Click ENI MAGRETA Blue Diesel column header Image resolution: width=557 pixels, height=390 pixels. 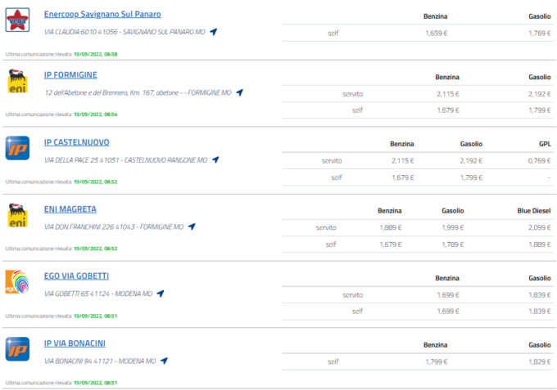click(x=534, y=211)
